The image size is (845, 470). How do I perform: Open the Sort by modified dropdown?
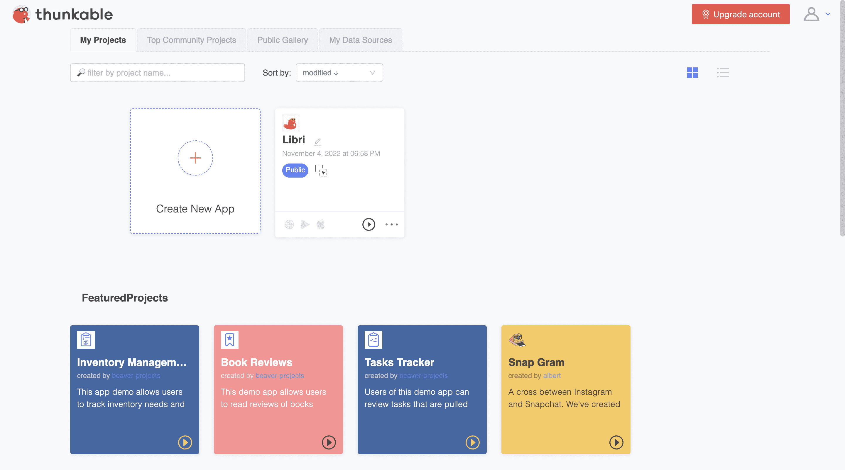coord(339,73)
